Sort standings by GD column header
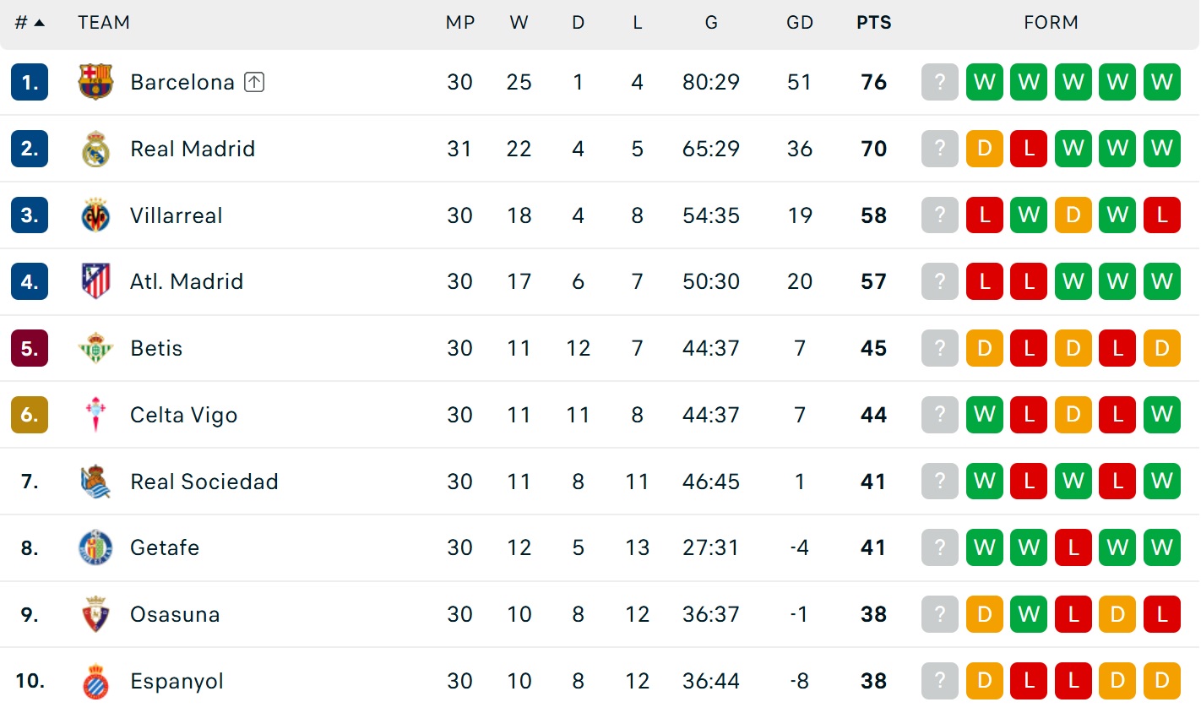The image size is (1201, 713). point(800,23)
